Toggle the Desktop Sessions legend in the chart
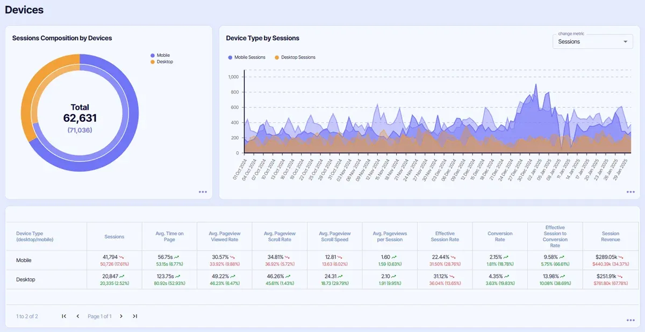 point(295,57)
